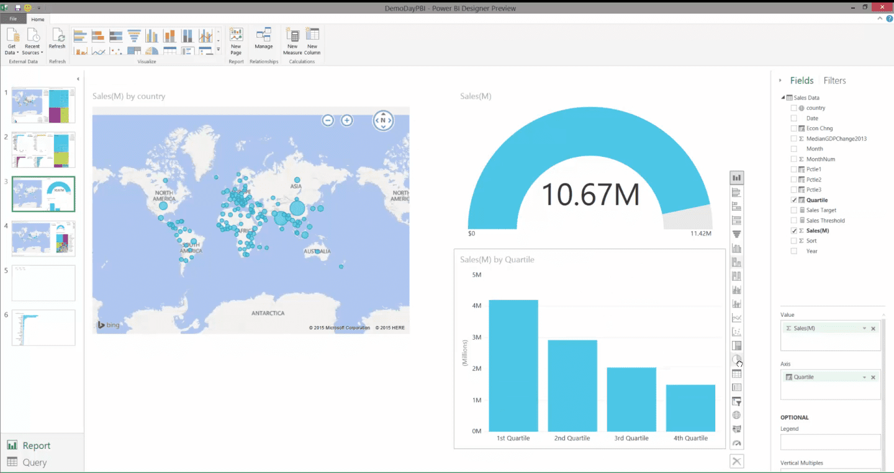Viewport: 894px width, 473px height.
Task: Pick line and column combo in ribbon gallery
Action: 205,36
